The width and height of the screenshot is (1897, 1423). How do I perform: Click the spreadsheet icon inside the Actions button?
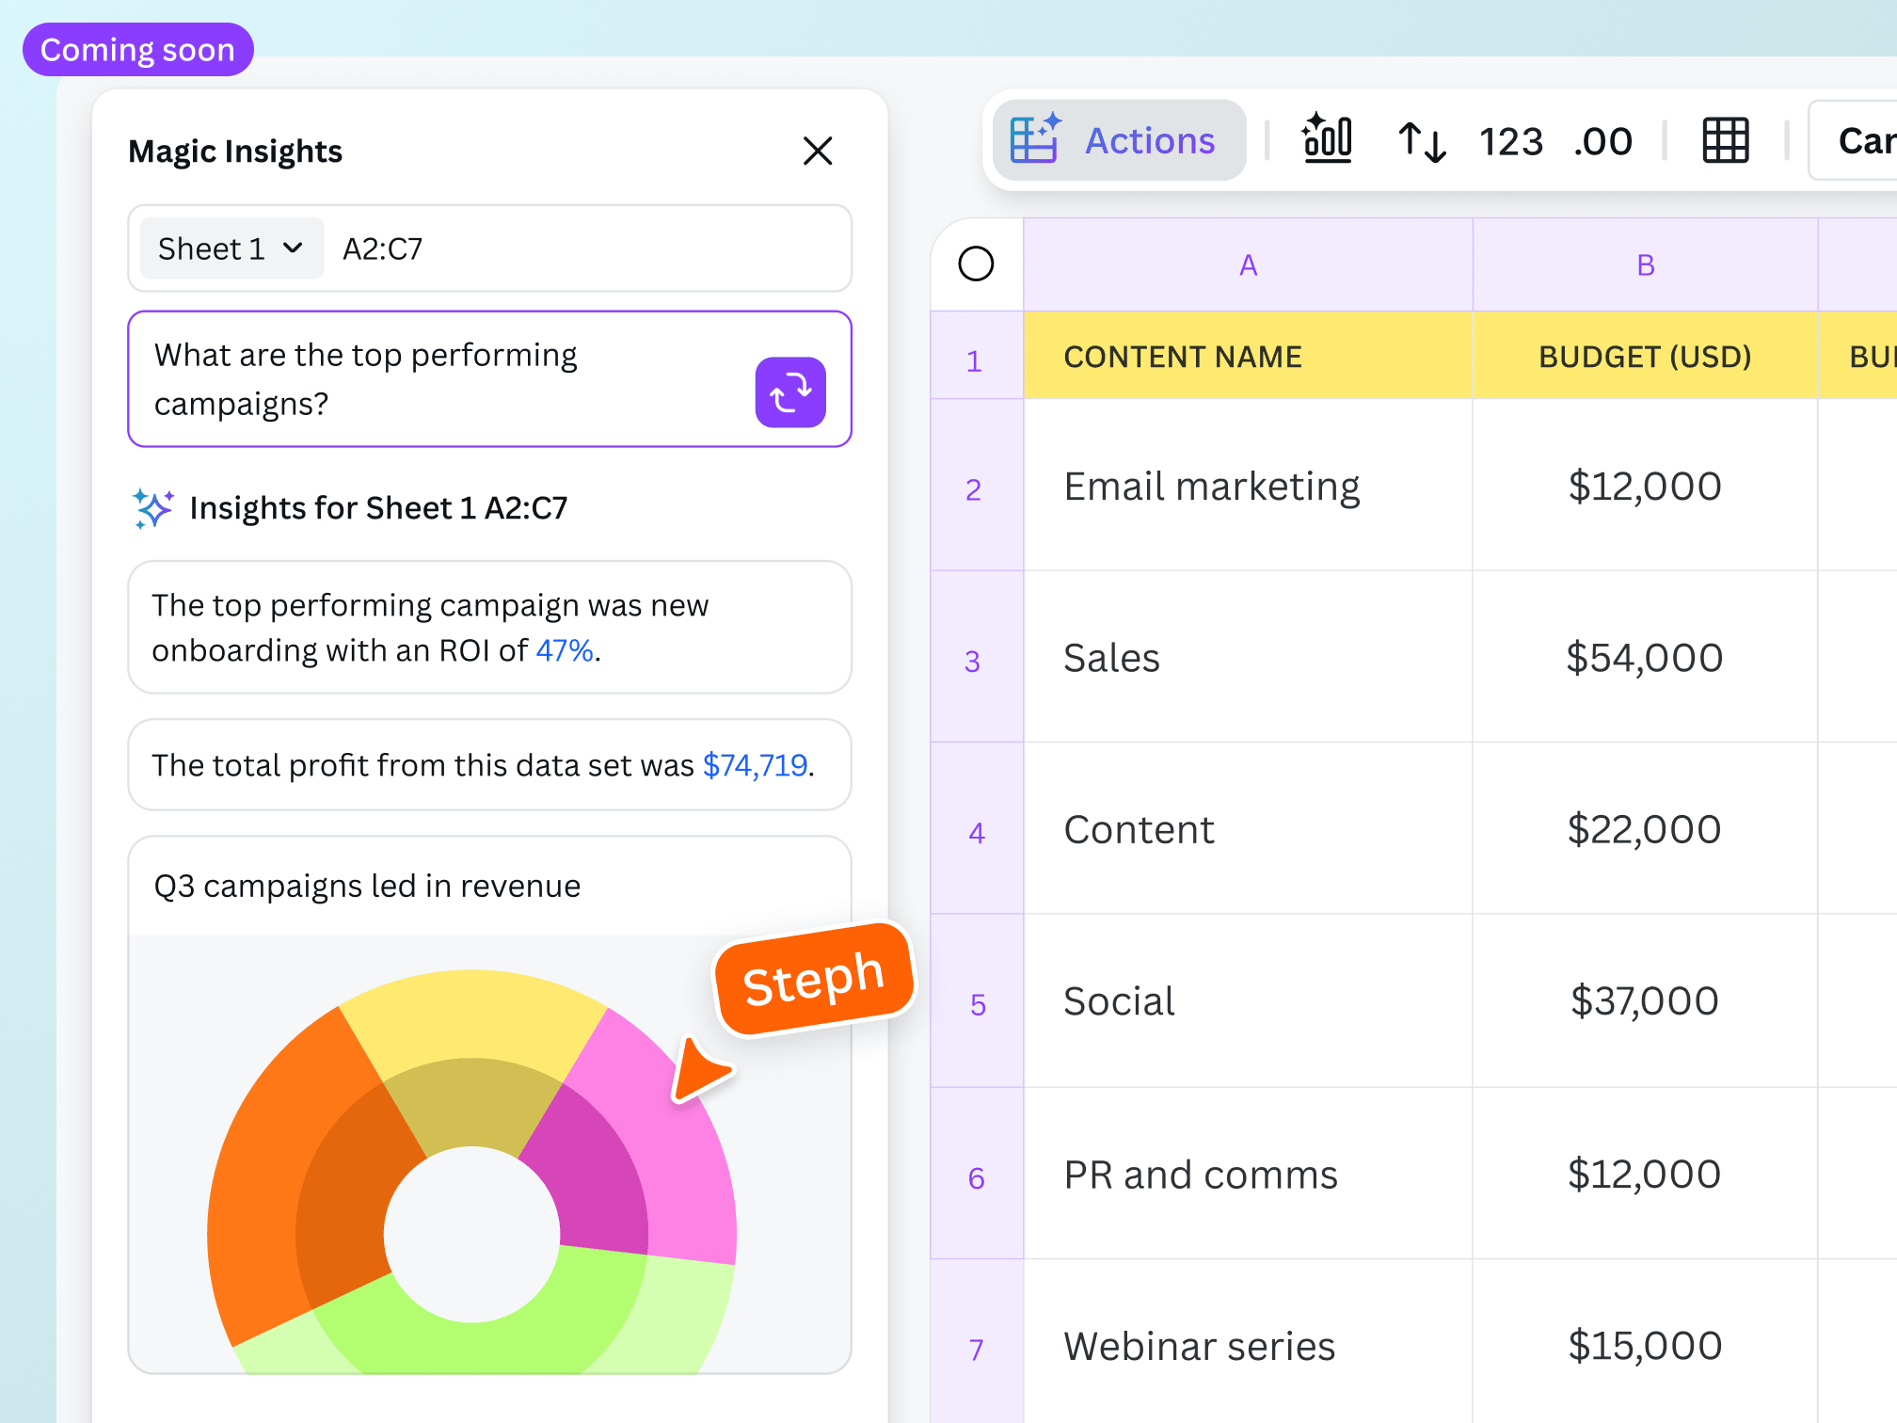click(1035, 139)
